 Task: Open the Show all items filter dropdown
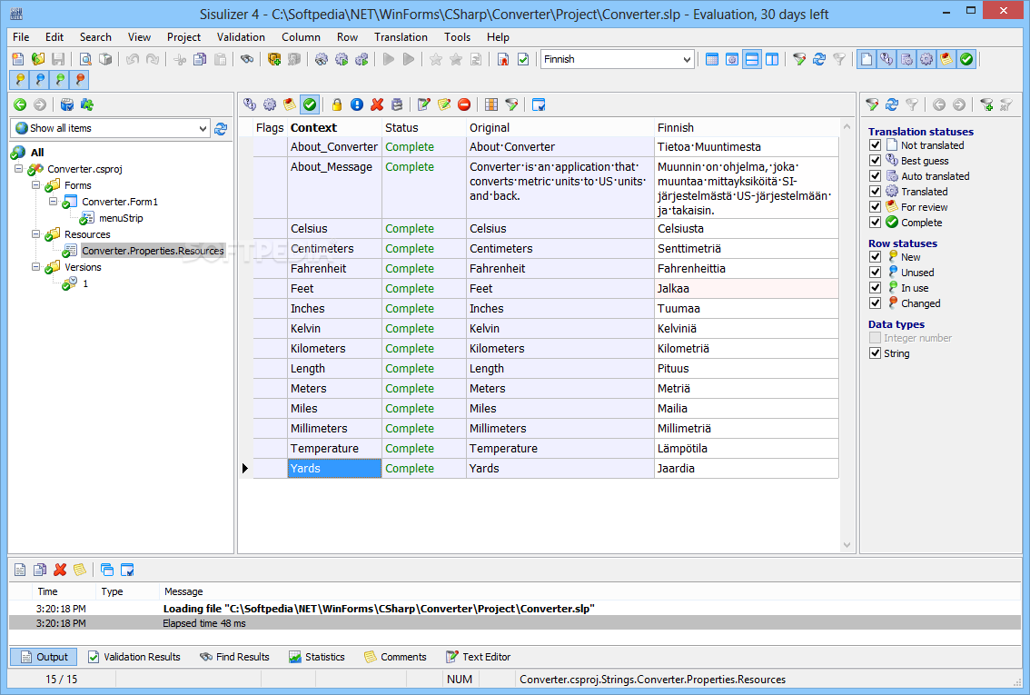(203, 129)
